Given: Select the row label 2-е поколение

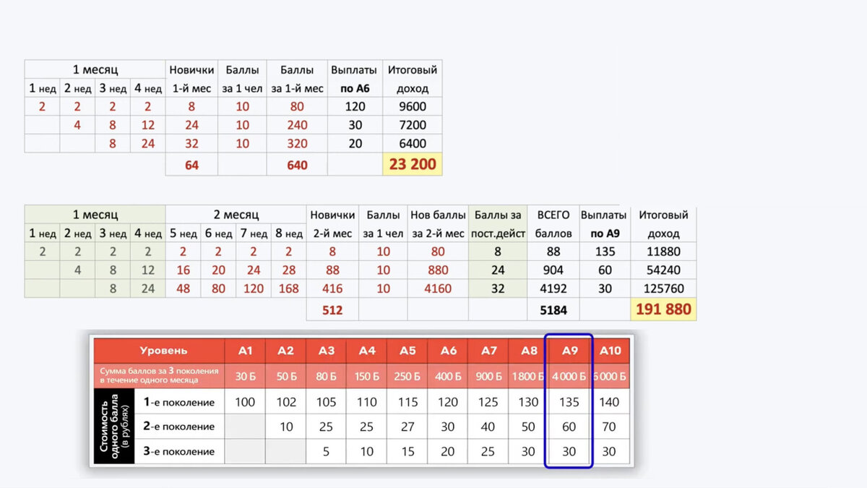Looking at the screenshot, I should pos(179,427).
